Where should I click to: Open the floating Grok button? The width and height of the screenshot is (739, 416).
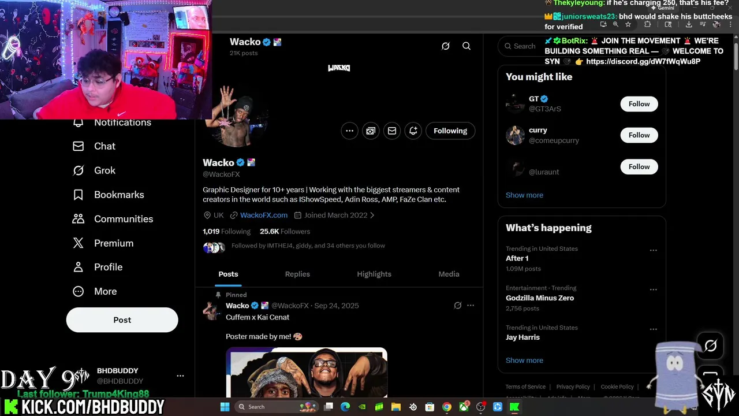click(710, 346)
